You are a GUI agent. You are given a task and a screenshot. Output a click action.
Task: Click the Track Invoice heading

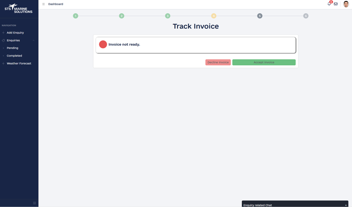[195, 26]
